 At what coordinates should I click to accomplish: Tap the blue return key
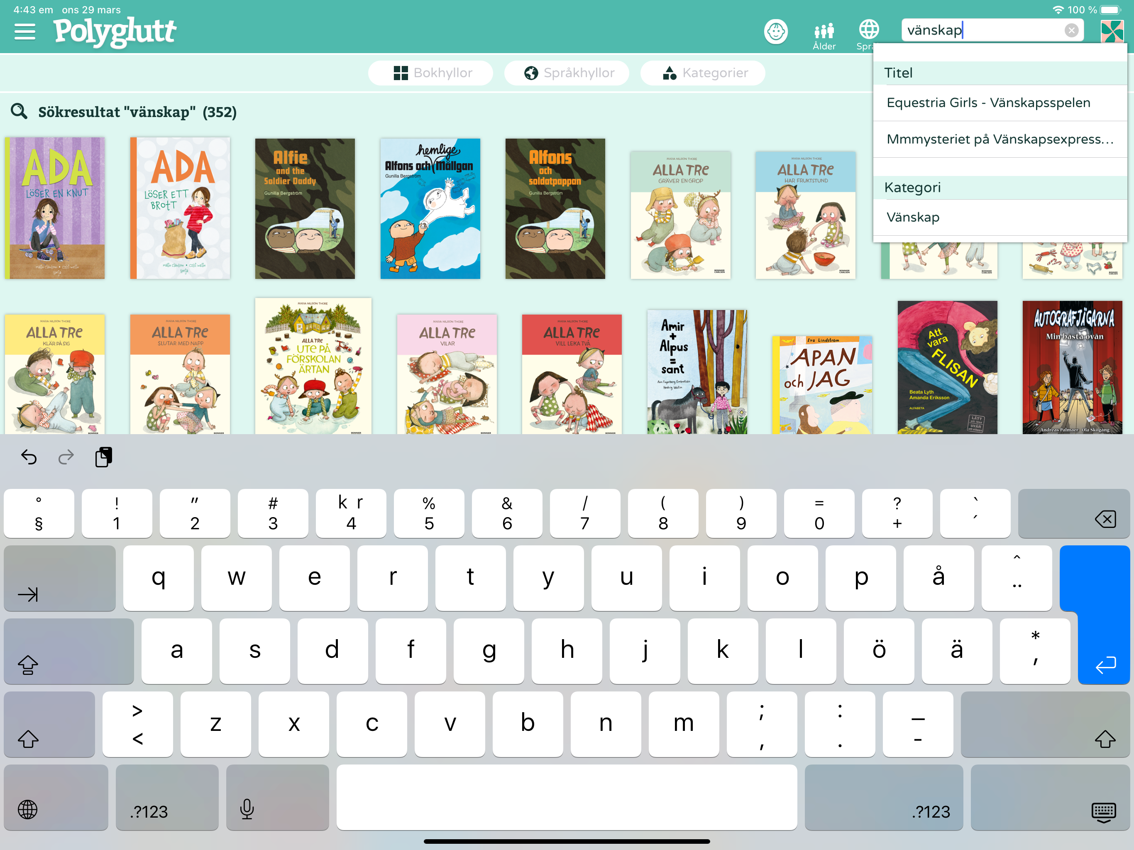(x=1103, y=615)
